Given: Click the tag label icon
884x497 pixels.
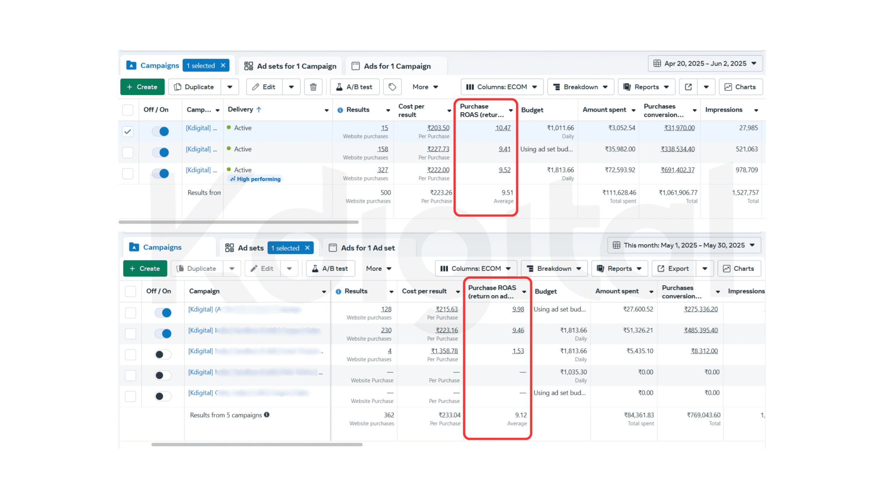Looking at the screenshot, I should pyautogui.click(x=392, y=87).
